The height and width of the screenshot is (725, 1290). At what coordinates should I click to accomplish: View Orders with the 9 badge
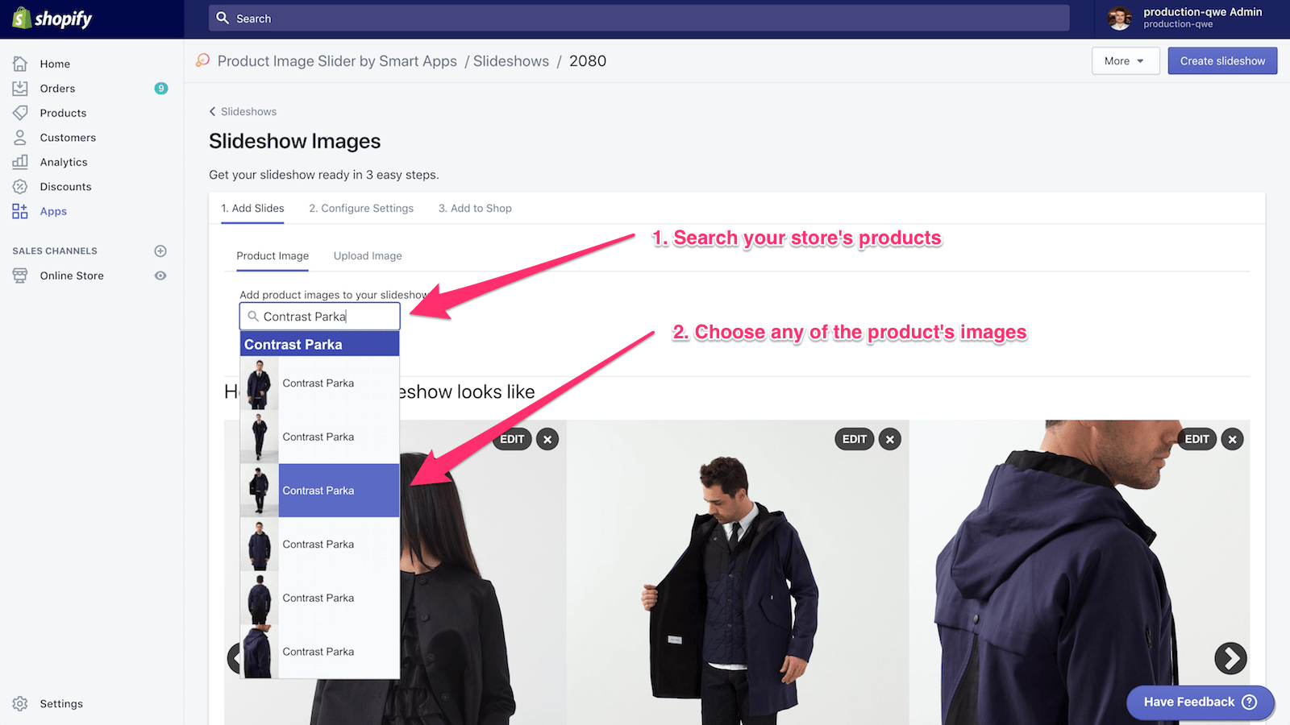(x=57, y=88)
